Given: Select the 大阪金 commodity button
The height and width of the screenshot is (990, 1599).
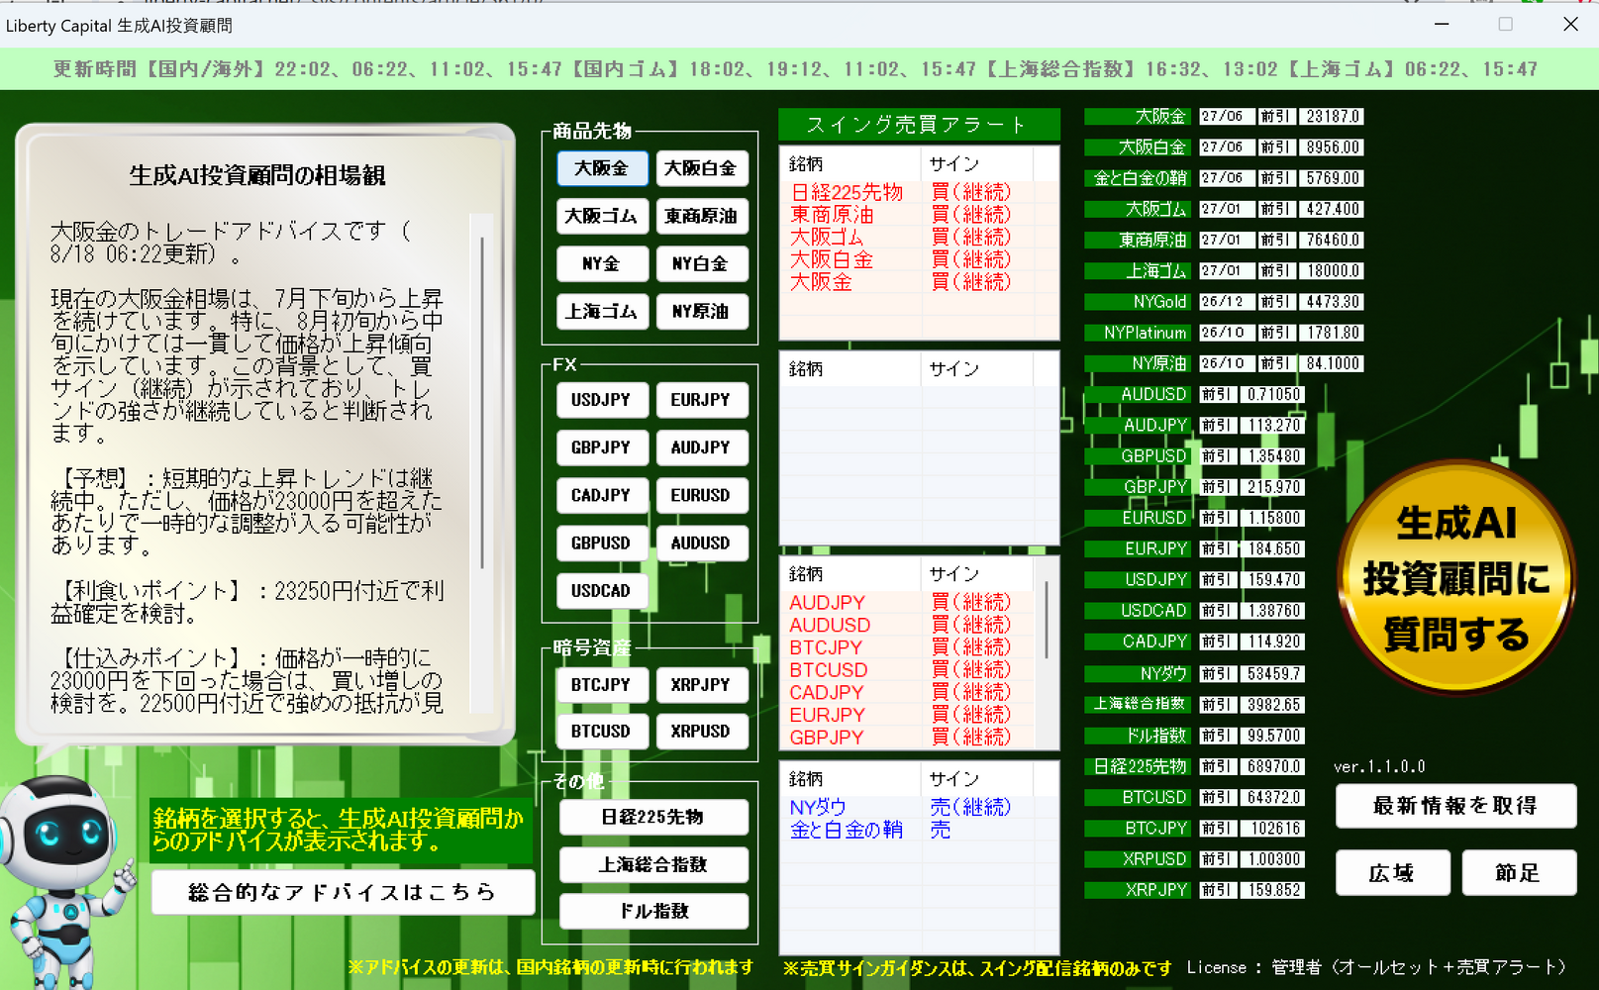Looking at the screenshot, I should point(602,168).
